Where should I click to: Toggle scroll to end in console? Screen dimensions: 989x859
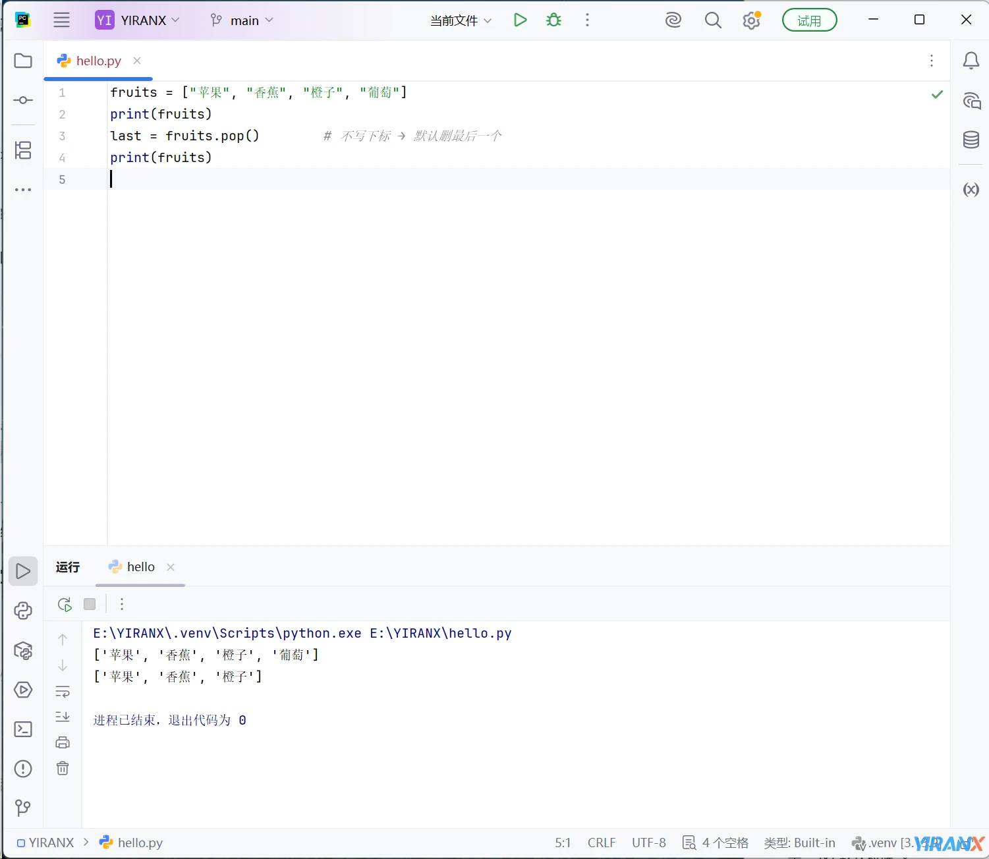click(x=63, y=717)
